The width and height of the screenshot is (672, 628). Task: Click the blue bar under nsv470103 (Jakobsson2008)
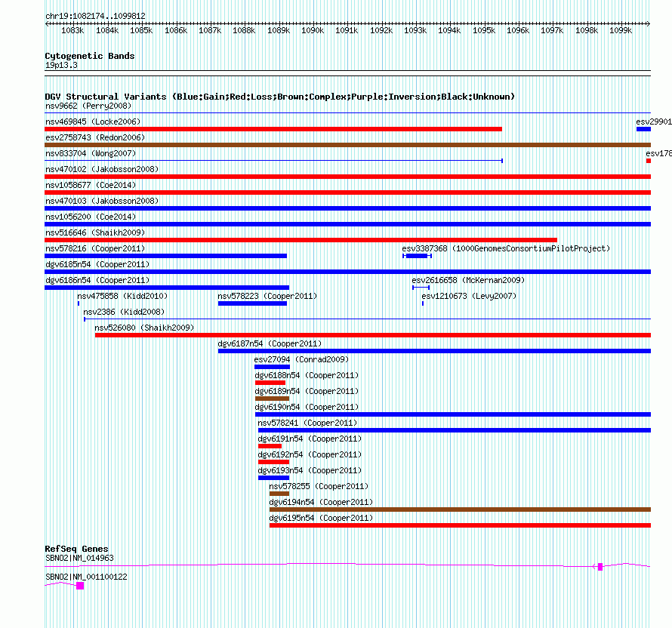pyautogui.click(x=347, y=208)
